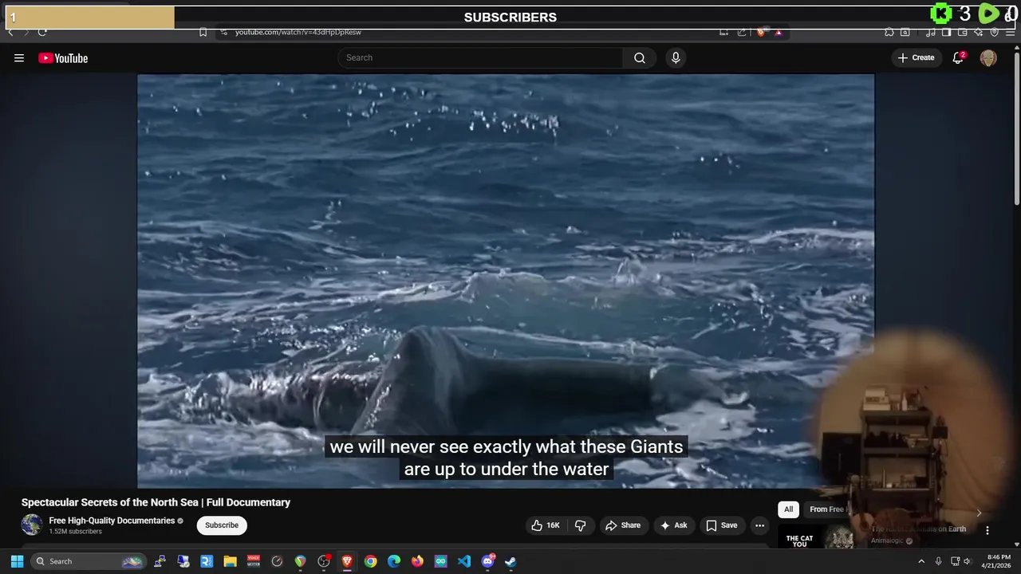
Task: Click the video player to pause
Action: click(x=506, y=281)
